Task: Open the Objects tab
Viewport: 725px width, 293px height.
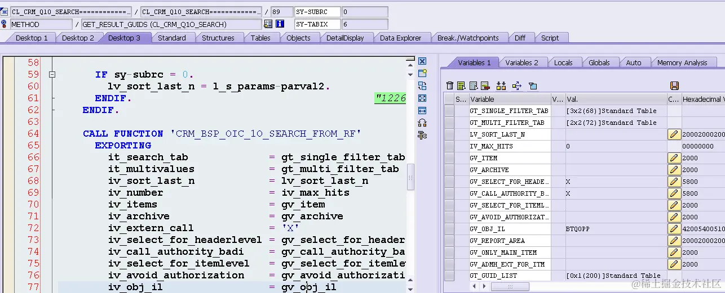Action: [x=298, y=38]
